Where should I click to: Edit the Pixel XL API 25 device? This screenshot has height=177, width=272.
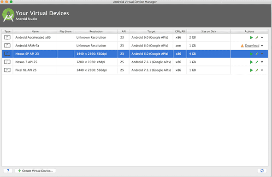point(257,70)
